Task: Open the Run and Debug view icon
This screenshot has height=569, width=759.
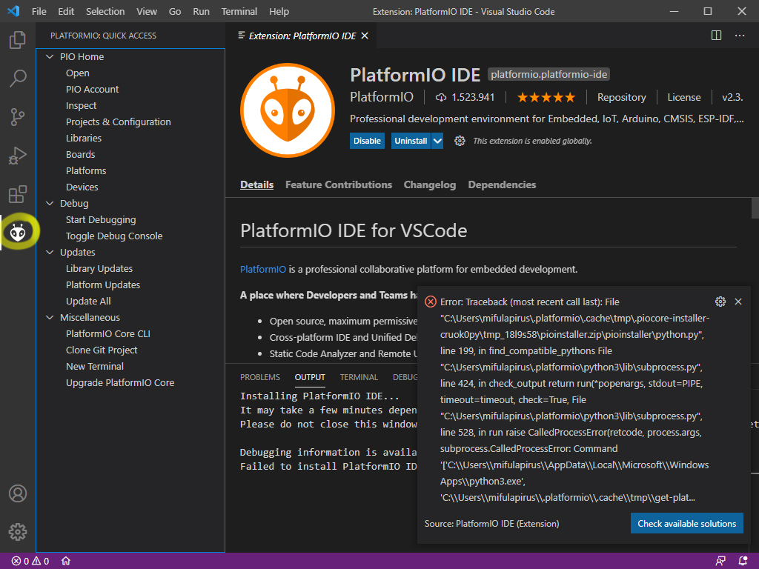Action: 18,156
